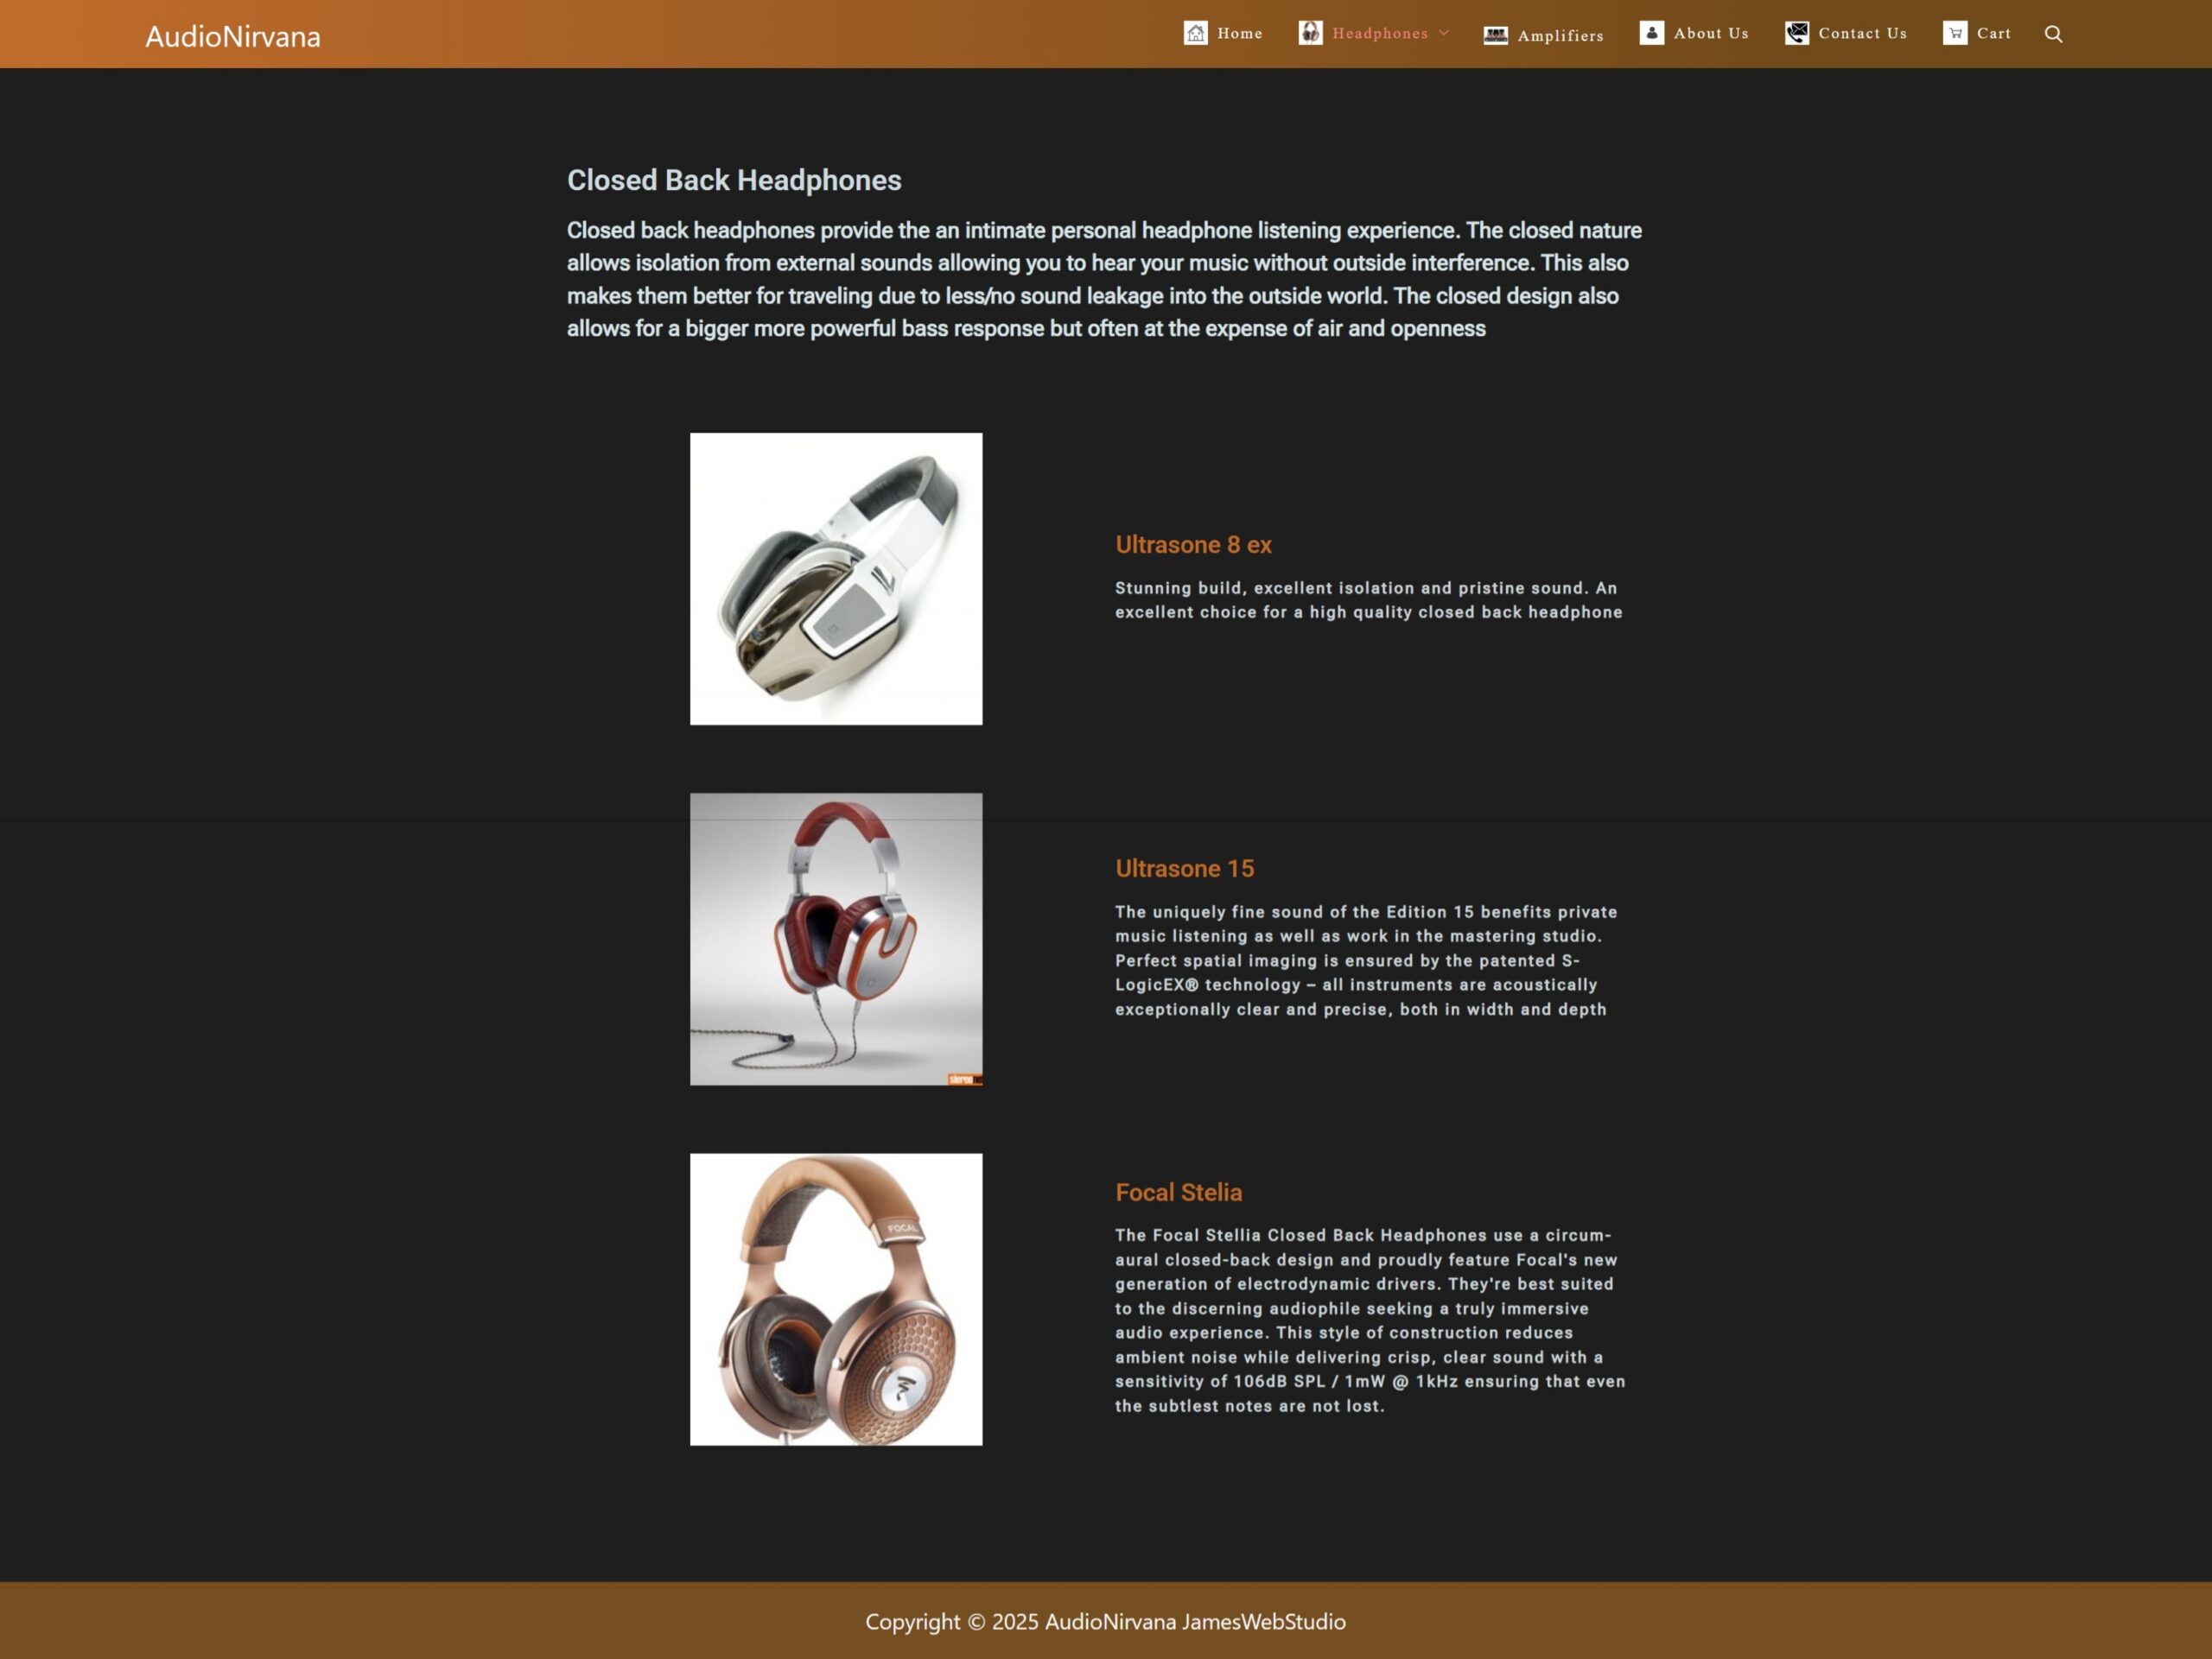The width and height of the screenshot is (2212, 1659).
Task: Go to the Home menu item
Action: click(1239, 34)
